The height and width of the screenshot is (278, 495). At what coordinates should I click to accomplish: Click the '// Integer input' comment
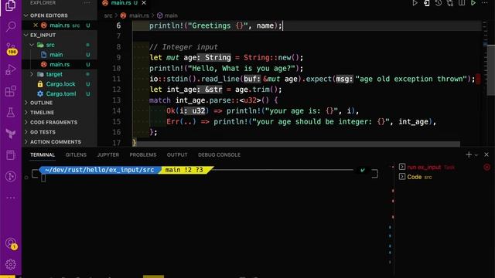tap(183, 47)
